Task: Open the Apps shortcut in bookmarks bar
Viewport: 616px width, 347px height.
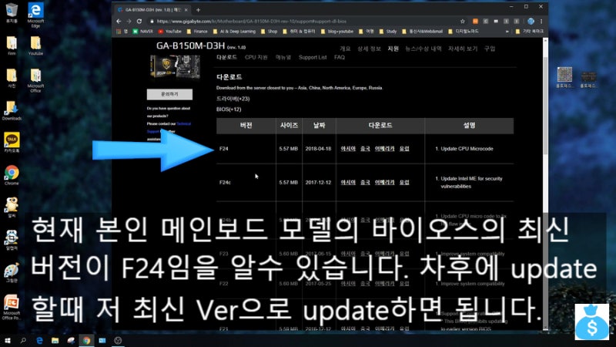Action: (122, 32)
